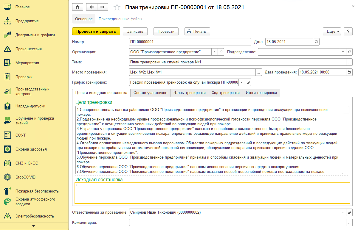Open Обучение и проверка знаний icon

pos(7,121)
